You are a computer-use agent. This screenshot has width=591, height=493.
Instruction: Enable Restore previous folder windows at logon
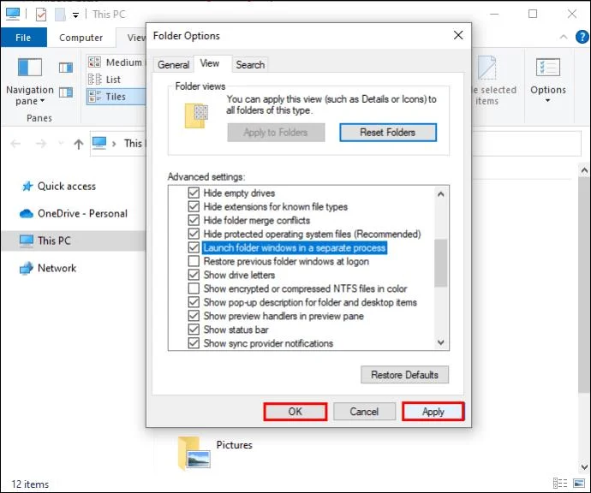(194, 261)
